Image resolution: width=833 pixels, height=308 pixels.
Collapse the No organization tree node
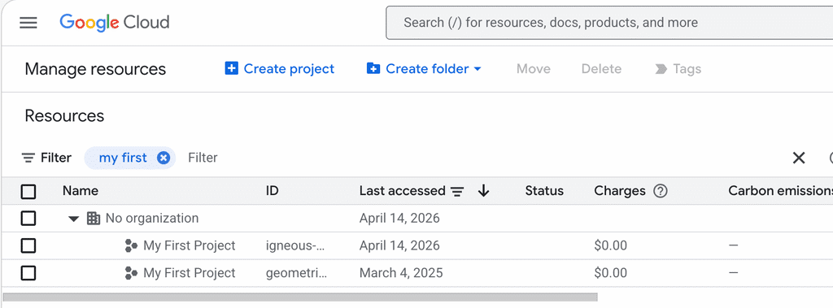74,219
